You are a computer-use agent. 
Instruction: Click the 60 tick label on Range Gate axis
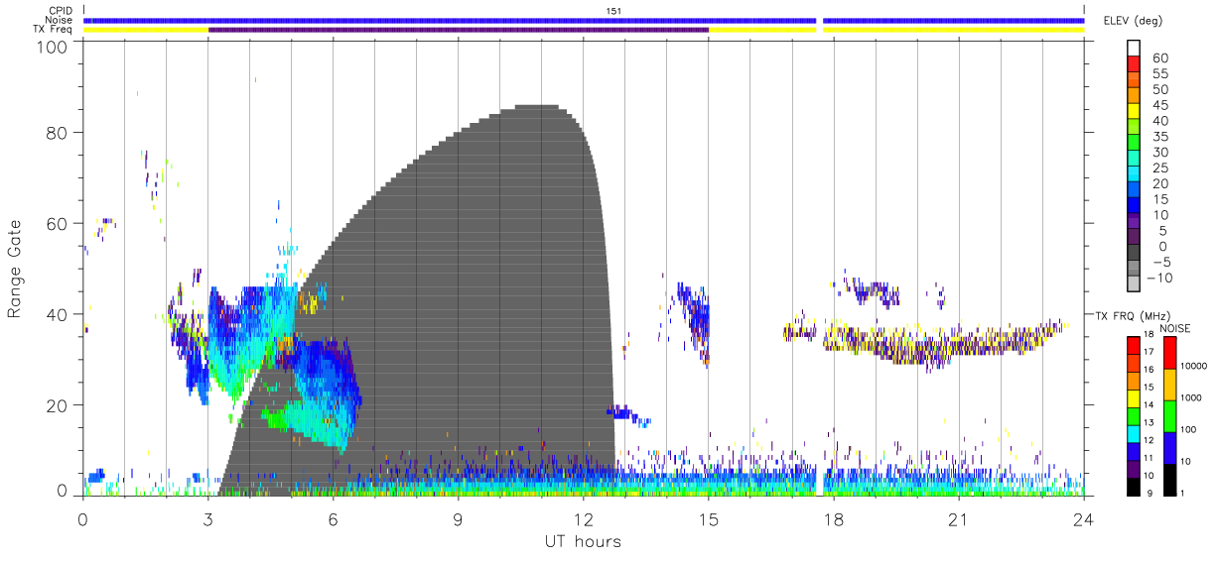coord(57,223)
